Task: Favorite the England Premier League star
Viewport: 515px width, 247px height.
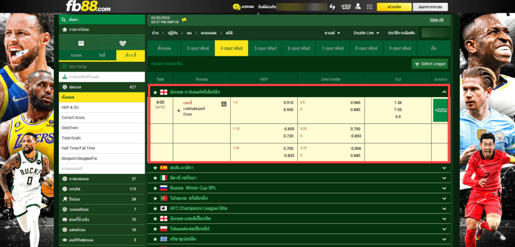Action: click(x=155, y=92)
